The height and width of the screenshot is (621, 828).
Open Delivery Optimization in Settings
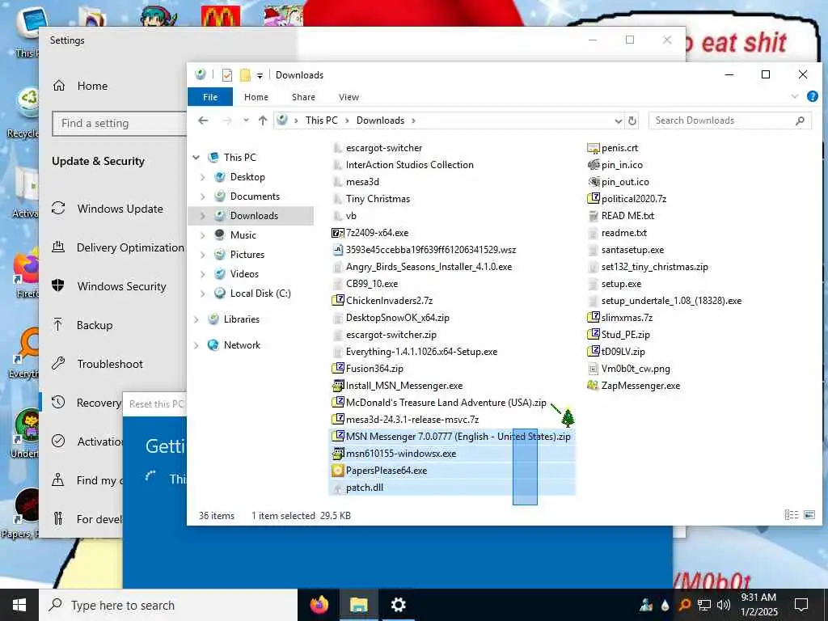tap(130, 247)
